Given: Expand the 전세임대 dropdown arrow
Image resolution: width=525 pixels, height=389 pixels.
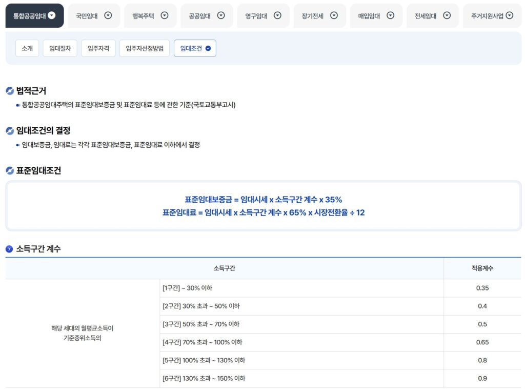Looking at the screenshot, I should click(447, 15).
